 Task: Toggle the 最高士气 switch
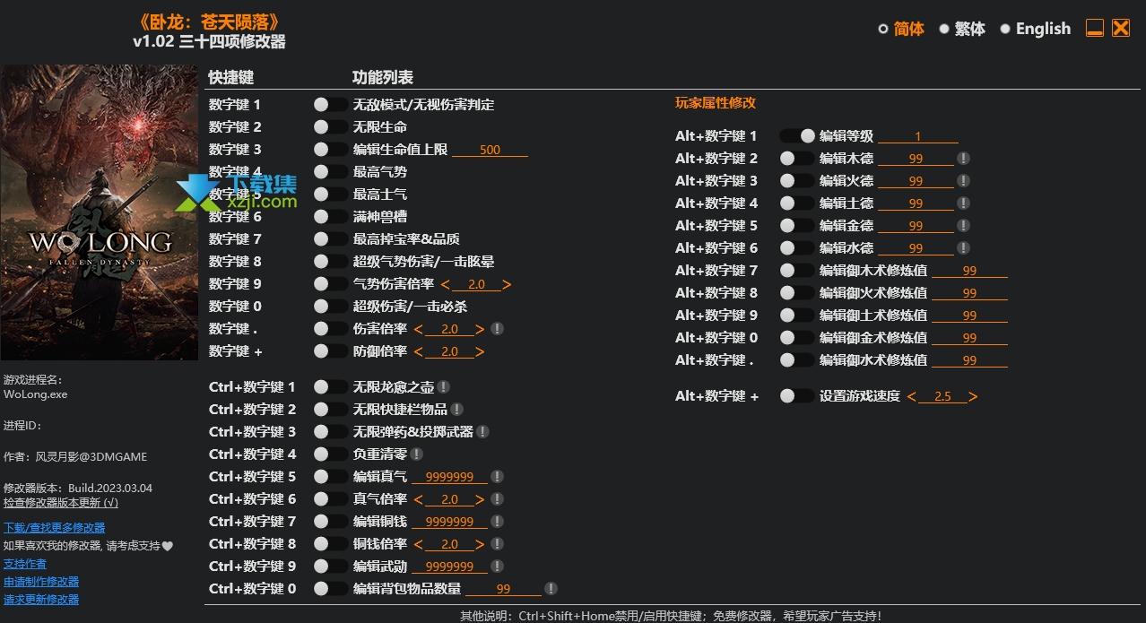click(x=331, y=195)
